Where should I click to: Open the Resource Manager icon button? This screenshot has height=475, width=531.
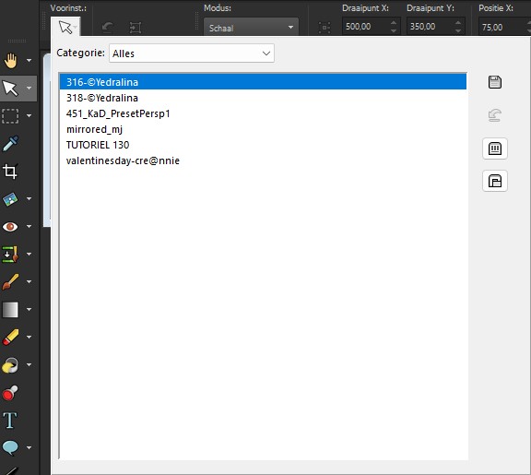[x=495, y=148]
